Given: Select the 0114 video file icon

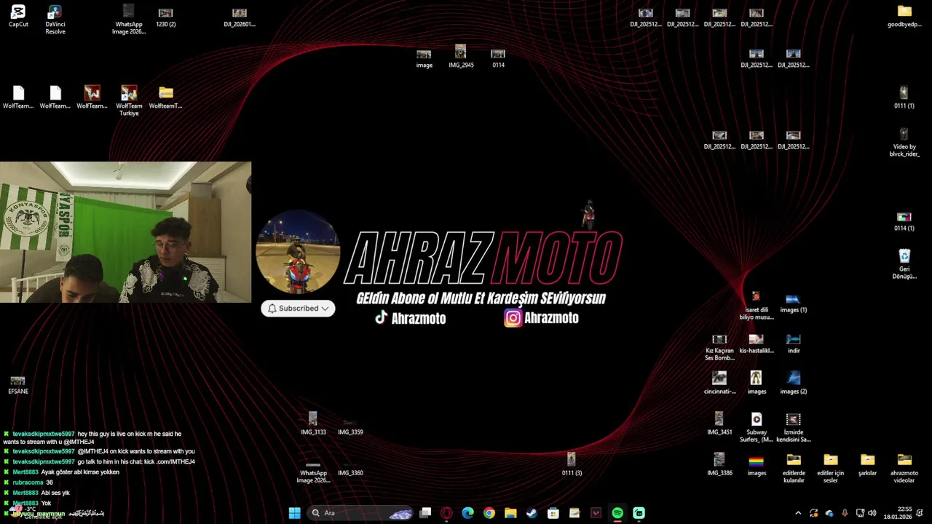Looking at the screenshot, I should coord(498,58).
